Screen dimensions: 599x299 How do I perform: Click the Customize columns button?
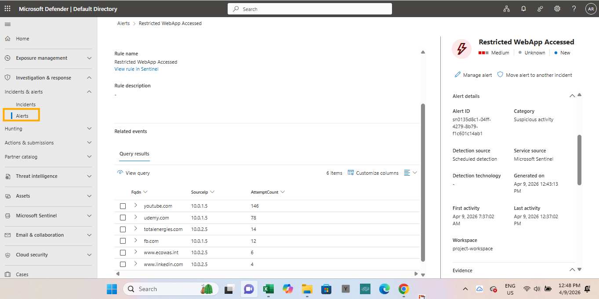[373, 173]
